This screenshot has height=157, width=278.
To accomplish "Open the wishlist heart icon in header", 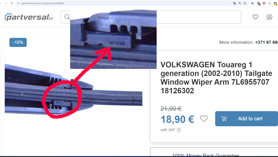I will coord(255,17).
